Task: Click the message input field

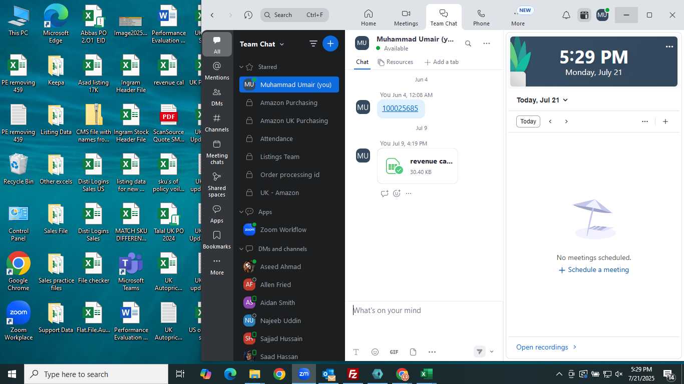Action: click(x=424, y=310)
